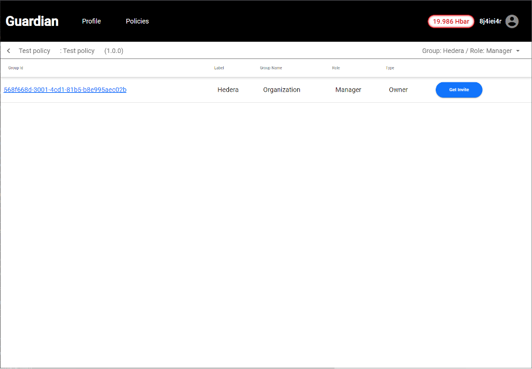Screen dimensions: 532x369
Task: Open the Policies menu item
Action: pyautogui.click(x=137, y=21)
